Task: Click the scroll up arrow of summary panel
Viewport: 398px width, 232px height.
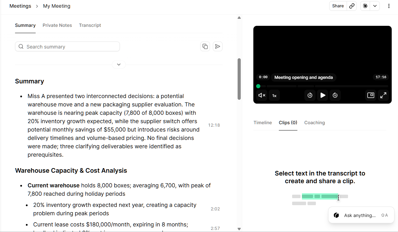Action: coord(239,18)
